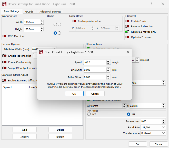
Task: Click the Speed input field in Scan Offset dialog
Action: click(95, 62)
